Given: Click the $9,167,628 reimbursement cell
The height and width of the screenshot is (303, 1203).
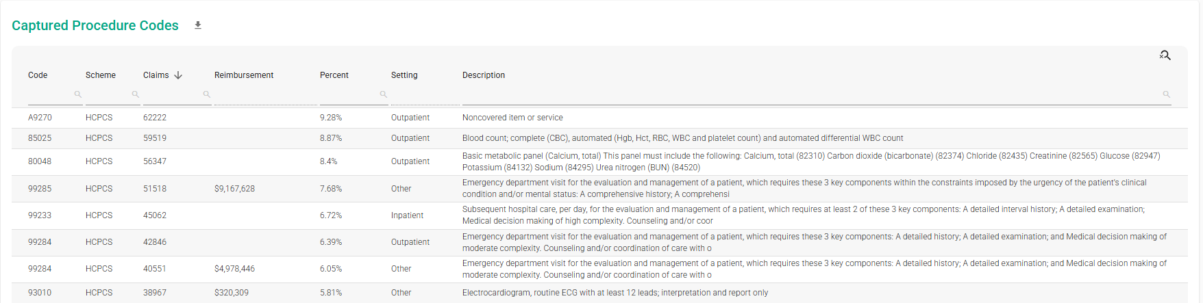Looking at the screenshot, I should point(235,189).
